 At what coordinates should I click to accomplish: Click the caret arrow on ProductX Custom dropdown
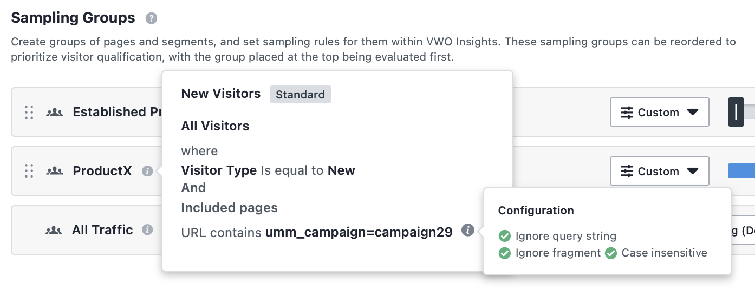[x=692, y=171]
